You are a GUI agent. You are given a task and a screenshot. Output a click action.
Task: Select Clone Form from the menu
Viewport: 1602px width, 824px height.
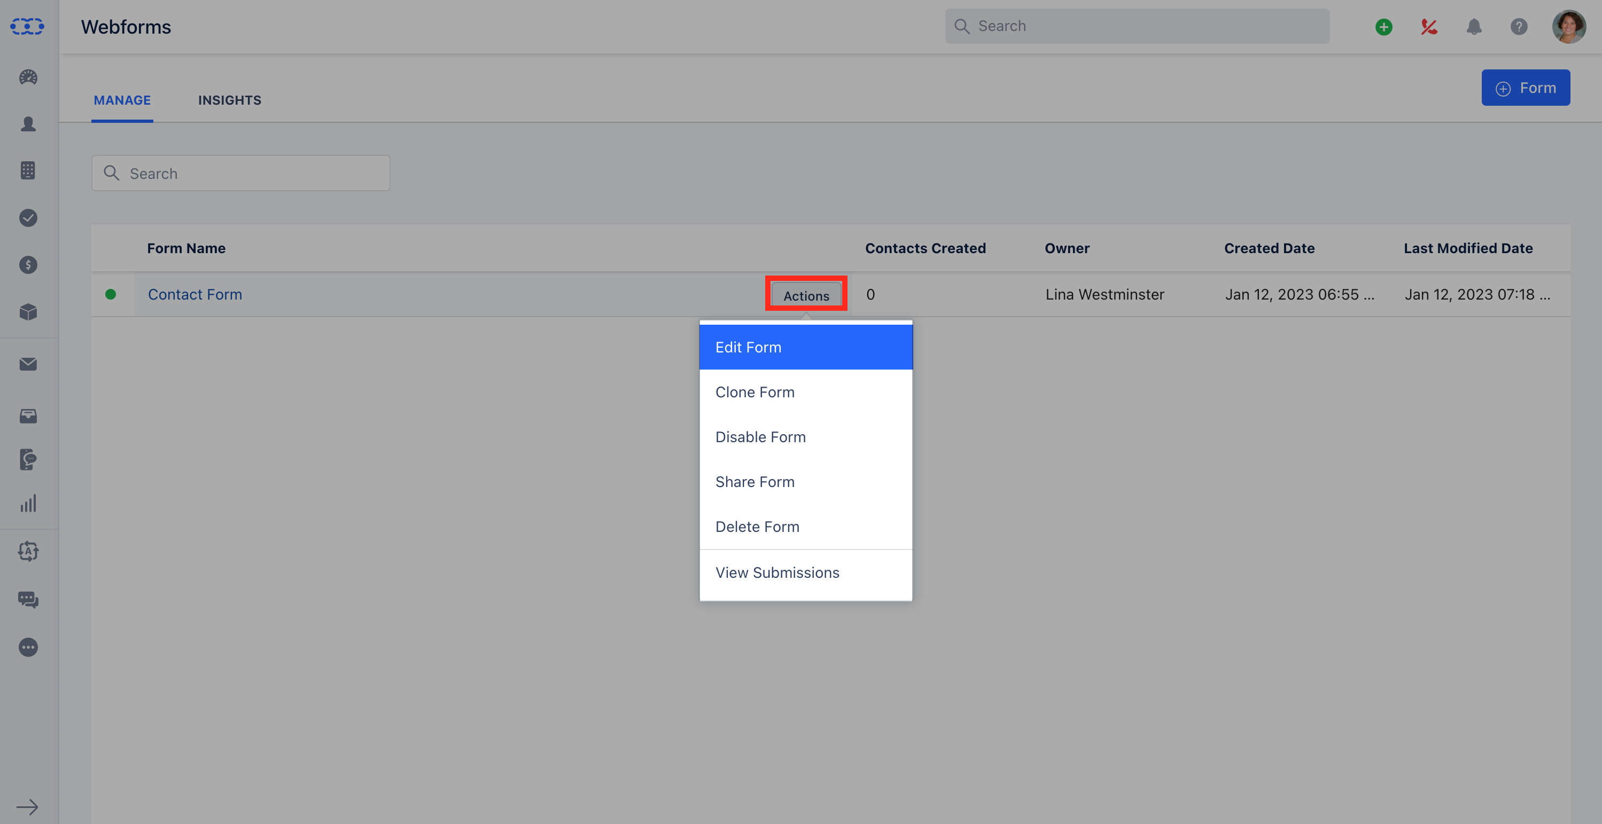point(805,392)
